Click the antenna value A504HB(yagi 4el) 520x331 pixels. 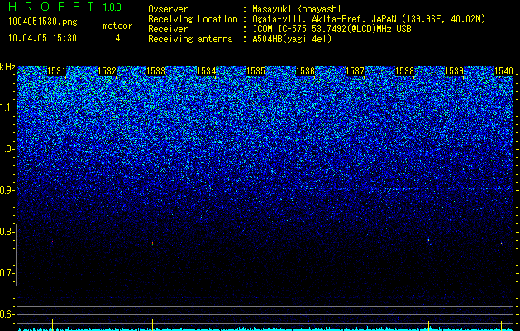click(292, 39)
